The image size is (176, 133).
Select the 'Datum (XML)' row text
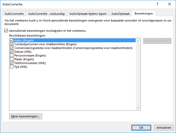tap(23, 52)
